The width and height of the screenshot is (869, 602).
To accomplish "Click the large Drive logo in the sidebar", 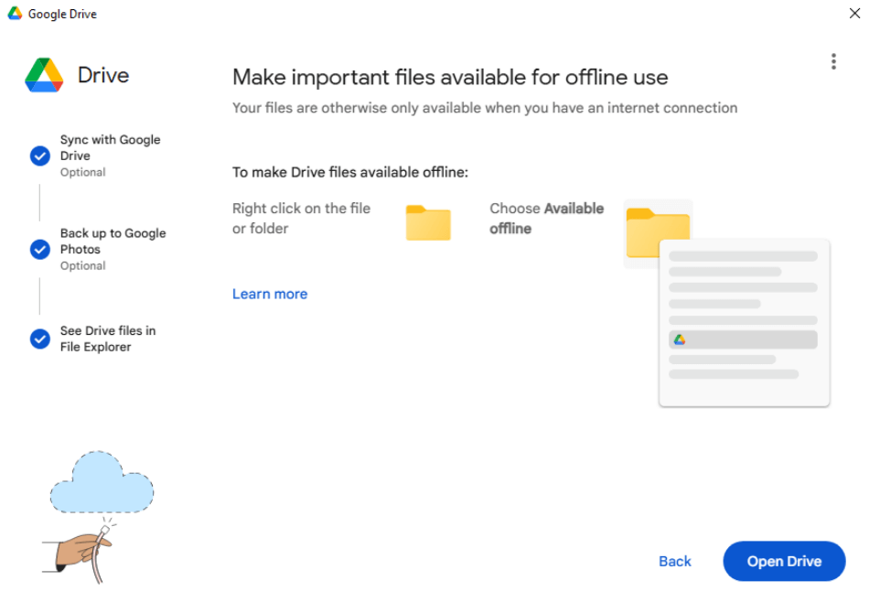I will (44, 75).
